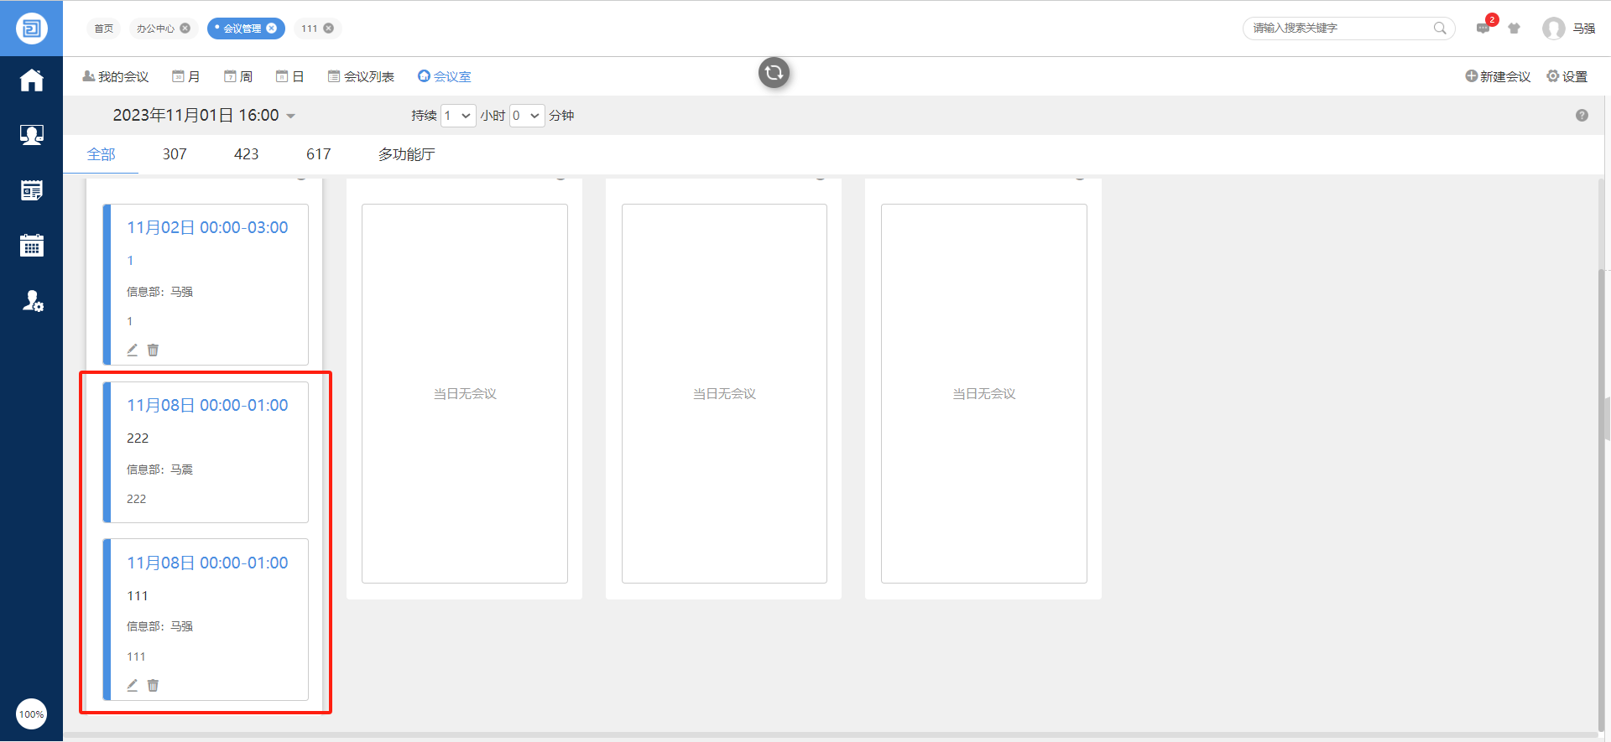
Task: Open the date time picker 2023年11月01日
Action: tap(204, 116)
